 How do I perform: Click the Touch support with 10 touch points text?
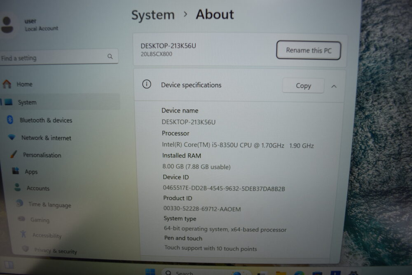coord(211,248)
